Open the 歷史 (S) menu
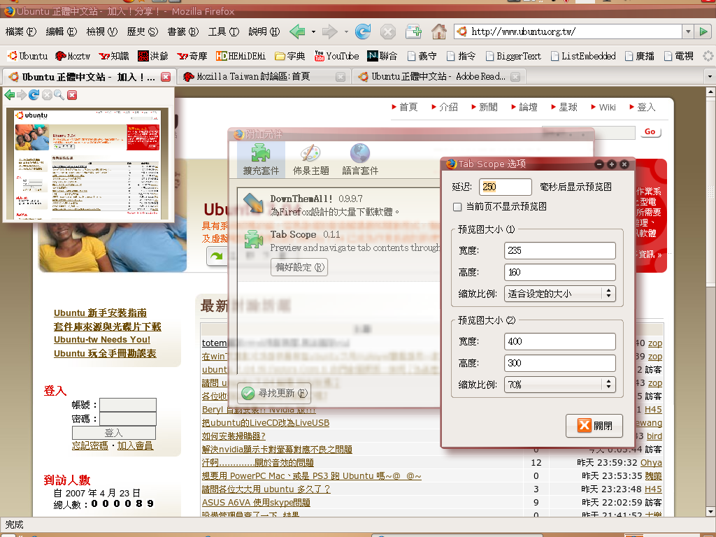This screenshot has width=716, height=537. click(143, 31)
